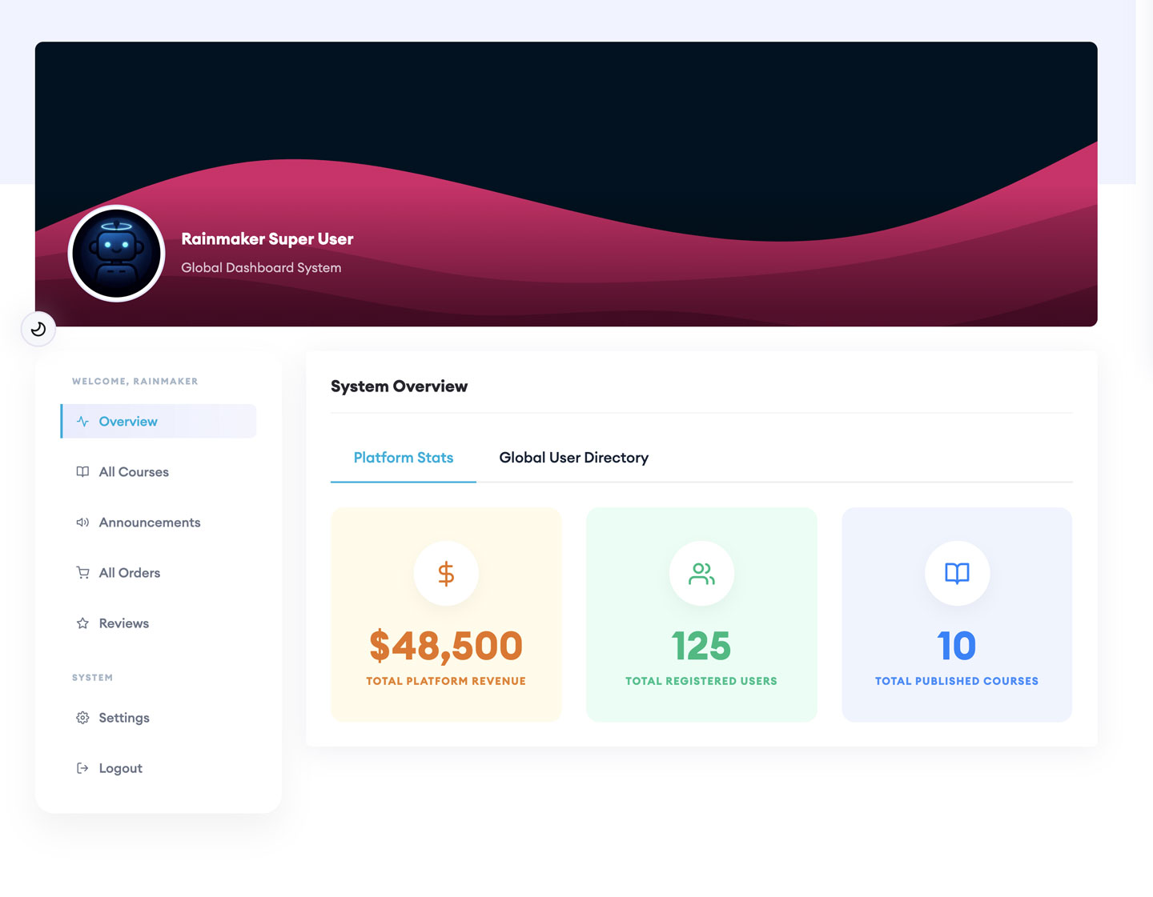1153x897 pixels.
Task: Select the activity icon beside Overview
Action: pos(82,421)
